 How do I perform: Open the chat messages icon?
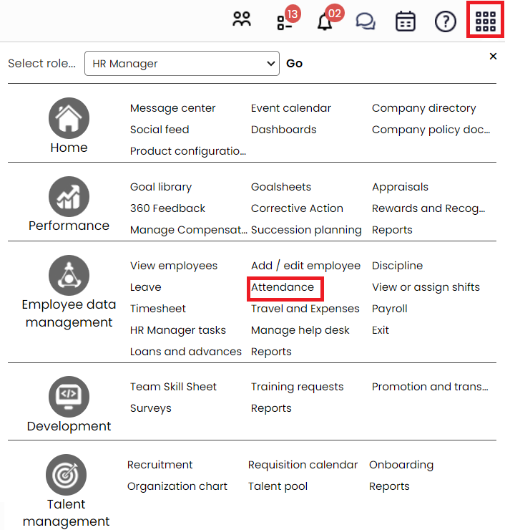click(366, 21)
